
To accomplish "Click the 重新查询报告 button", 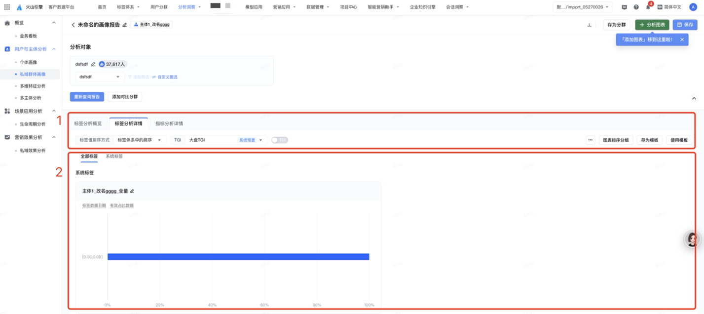I will 87,97.
